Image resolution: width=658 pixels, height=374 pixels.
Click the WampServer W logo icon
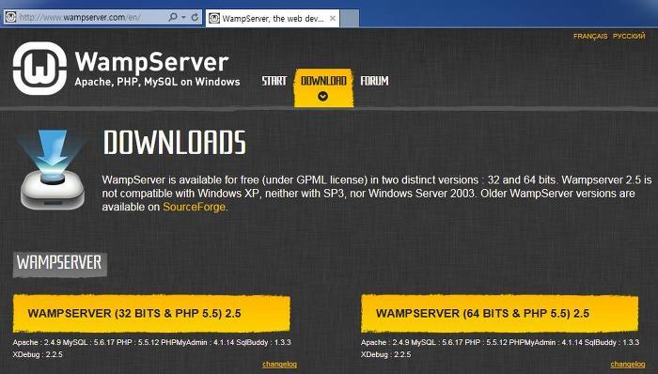point(39,68)
